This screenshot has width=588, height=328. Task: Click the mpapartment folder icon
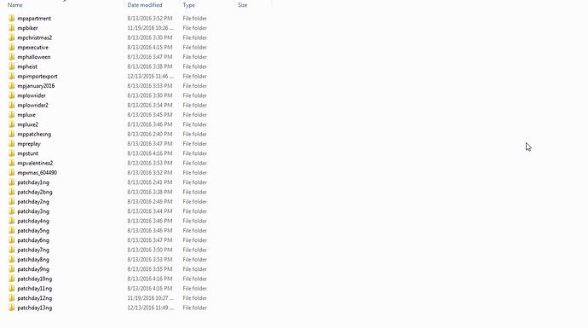pyautogui.click(x=12, y=18)
